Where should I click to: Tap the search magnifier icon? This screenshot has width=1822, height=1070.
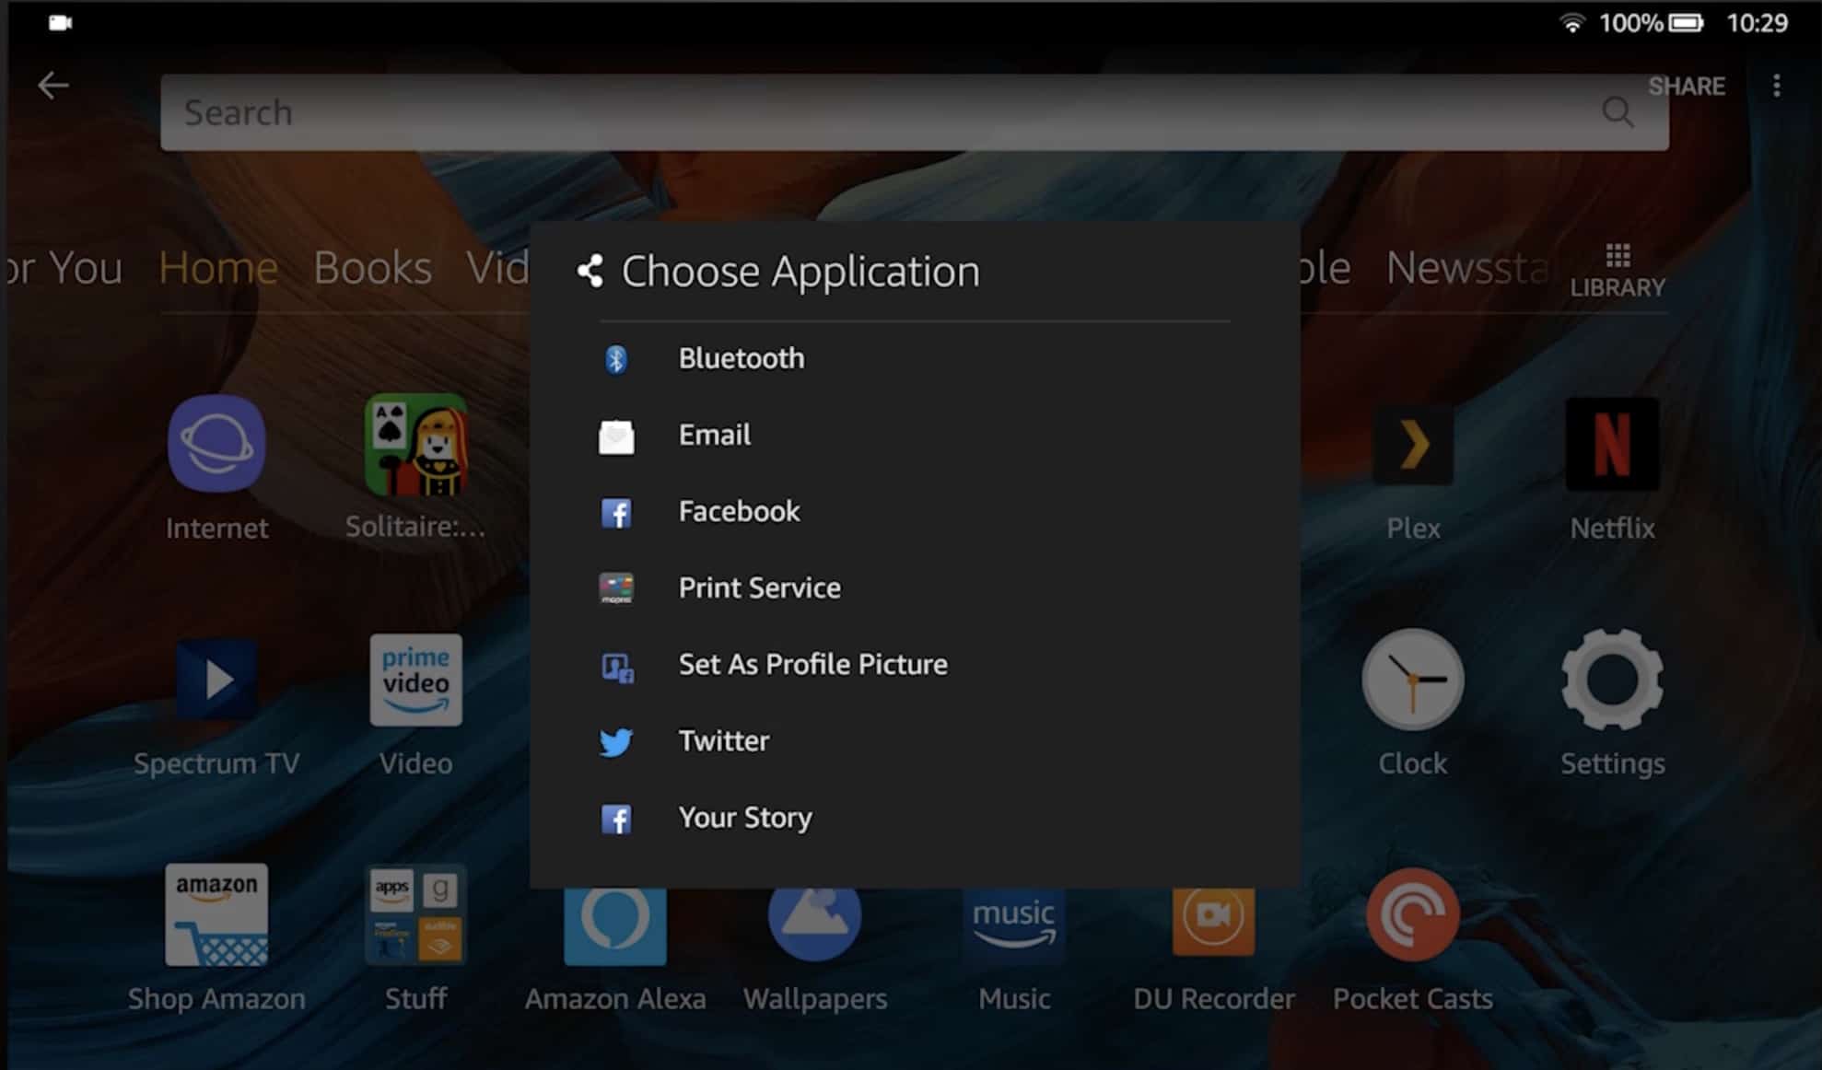1618,112
